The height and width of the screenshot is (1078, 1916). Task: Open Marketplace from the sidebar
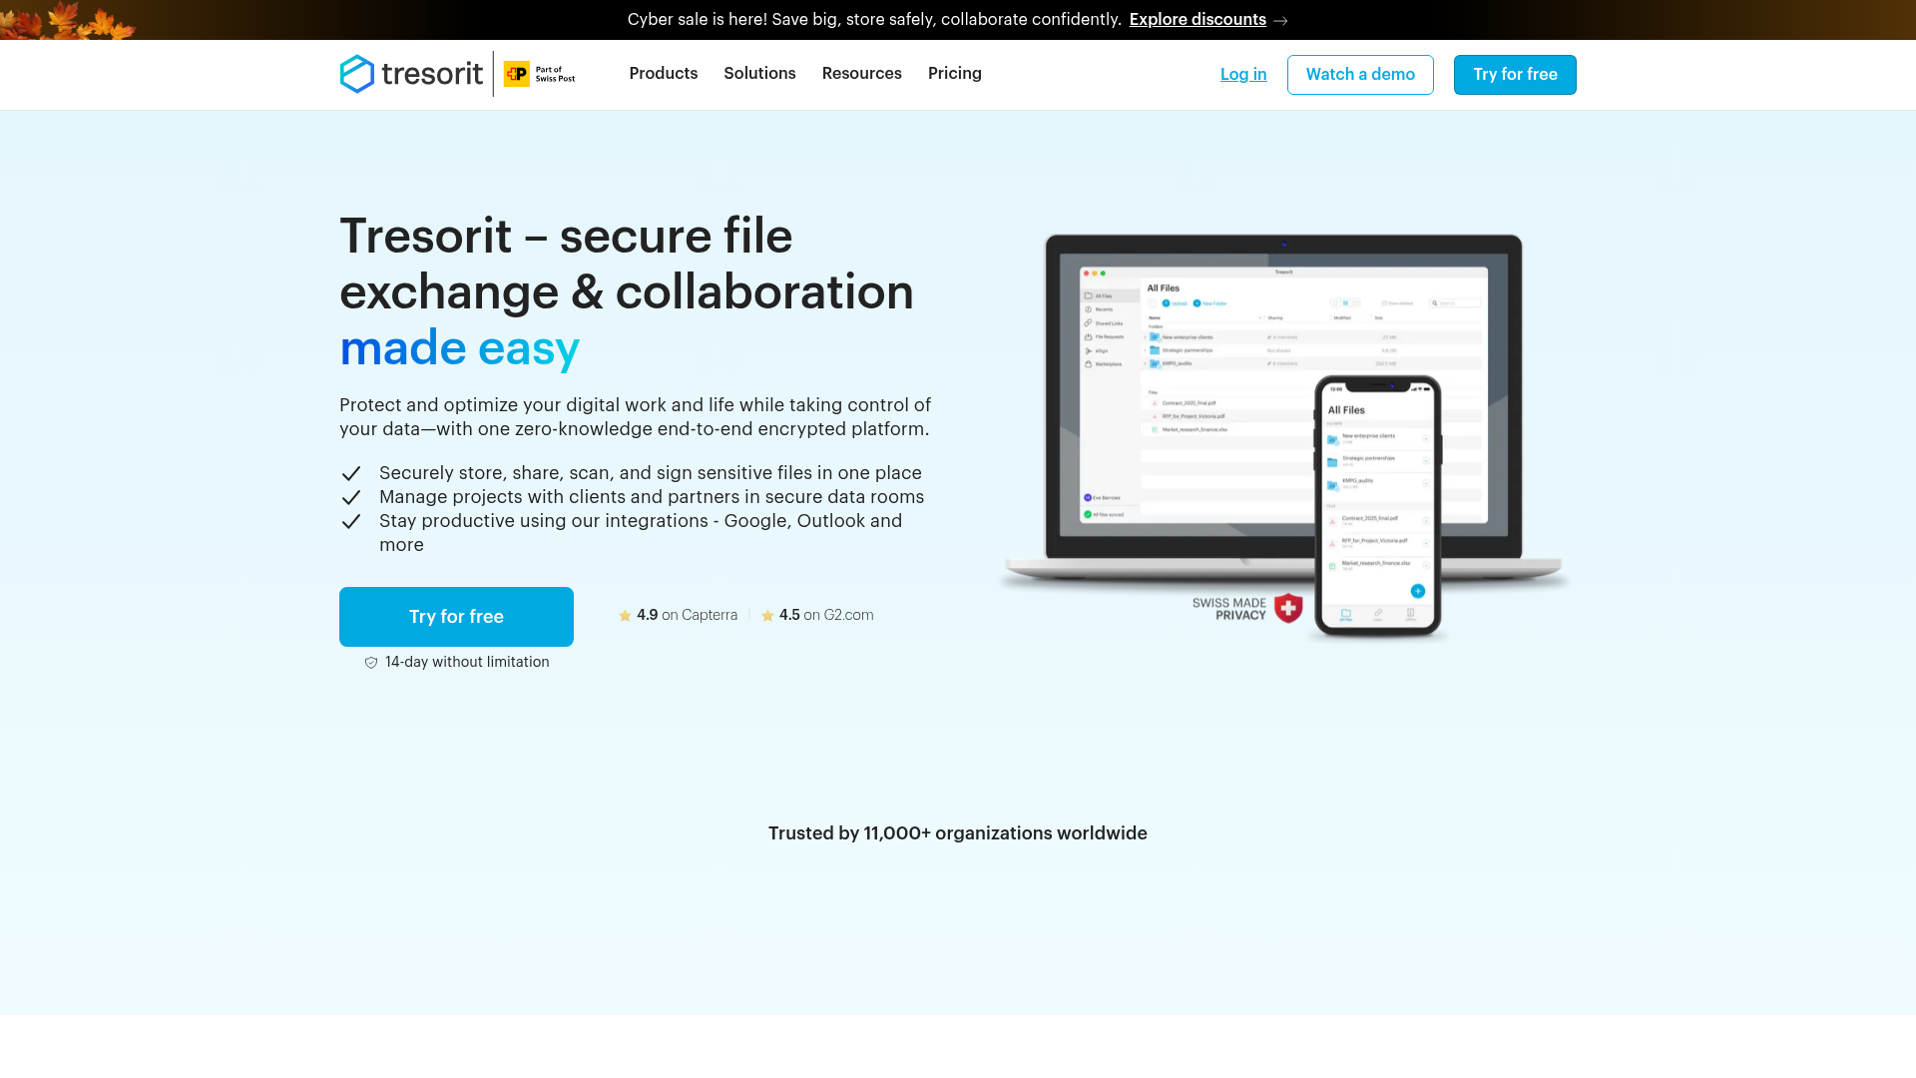1110,364
